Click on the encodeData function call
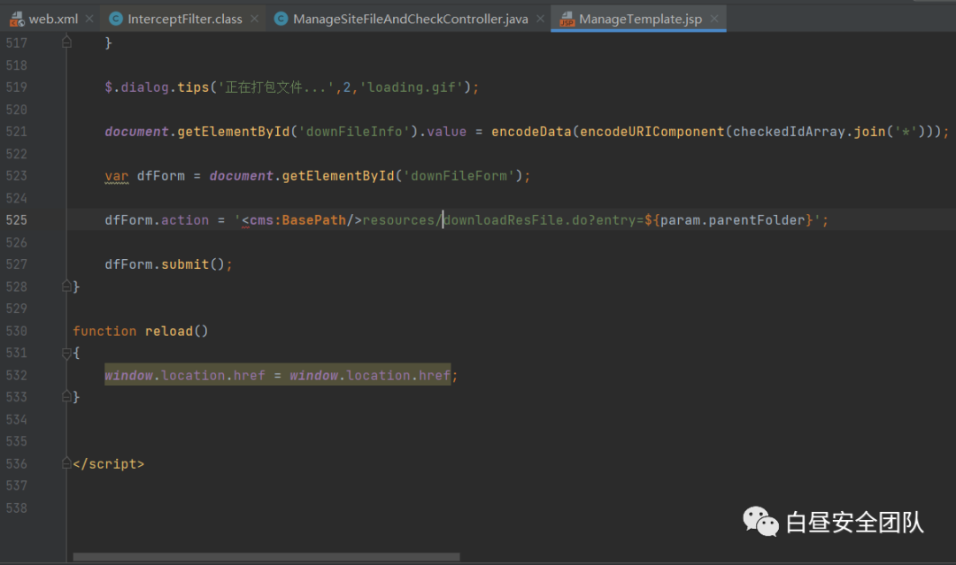 point(531,132)
